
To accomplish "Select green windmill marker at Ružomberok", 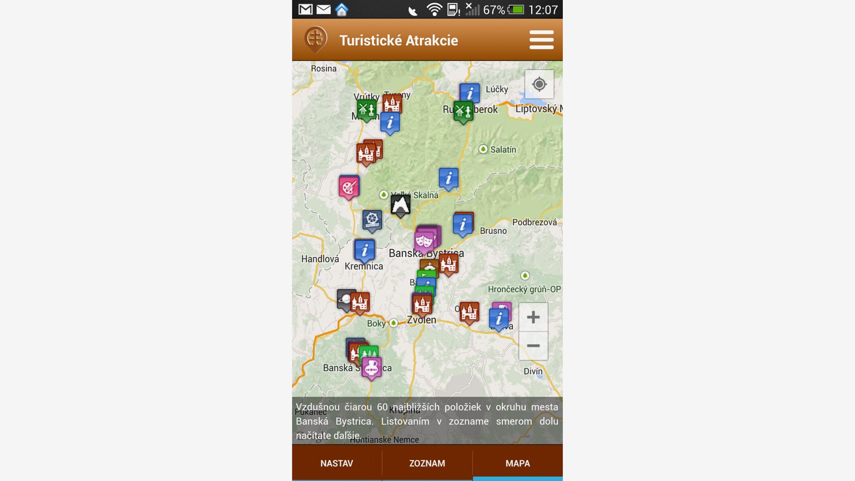I will (x=463, y=111).
